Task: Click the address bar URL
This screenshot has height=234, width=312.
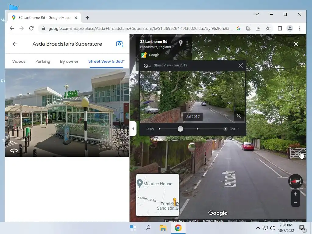Action: pos(140,28)
